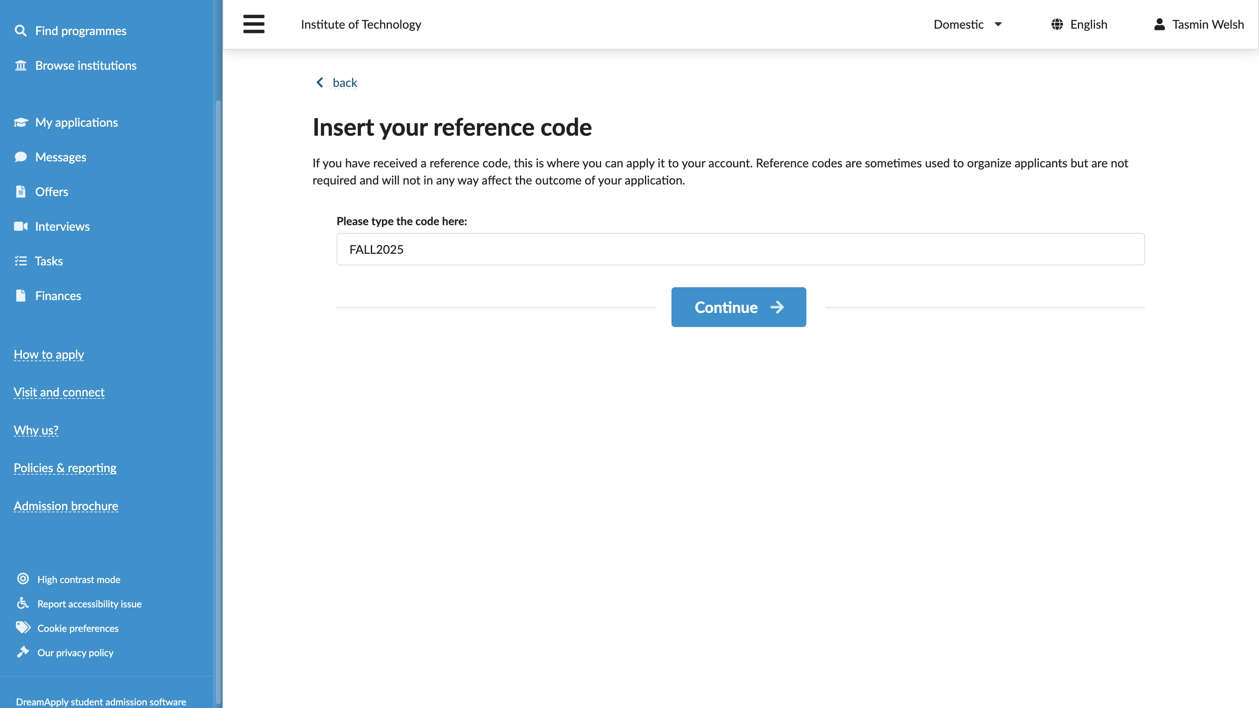Image resolution: width=1259 pixels, height=708 pixels.
Task: Click the user profile icon
Action: tap(1159, 24)
